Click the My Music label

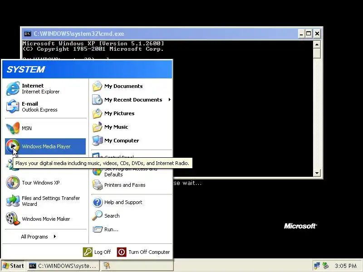tap(116, 127)
